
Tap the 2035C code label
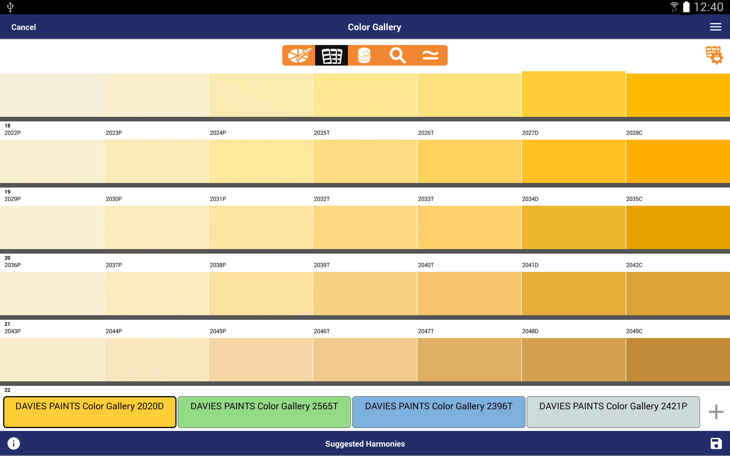coord(634,199)
